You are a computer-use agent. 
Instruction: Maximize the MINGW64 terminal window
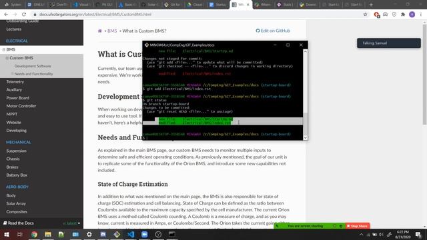tap(288, 45)
